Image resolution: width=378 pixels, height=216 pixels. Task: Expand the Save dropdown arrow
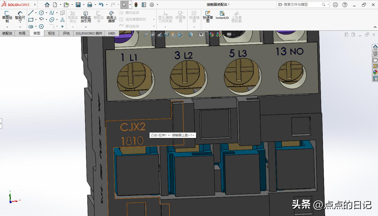pyautogui.click(x=84, y=5)
